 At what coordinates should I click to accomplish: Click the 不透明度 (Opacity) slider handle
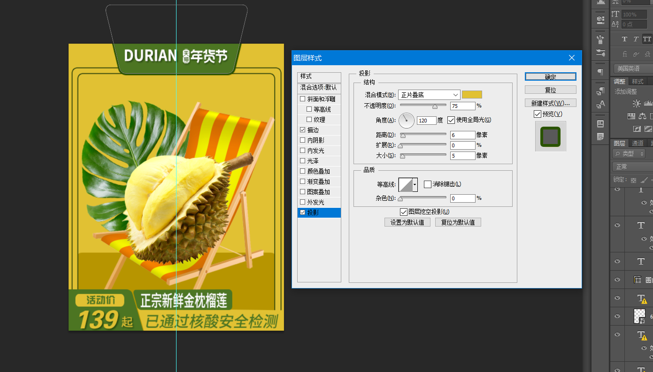coord(435,106)
